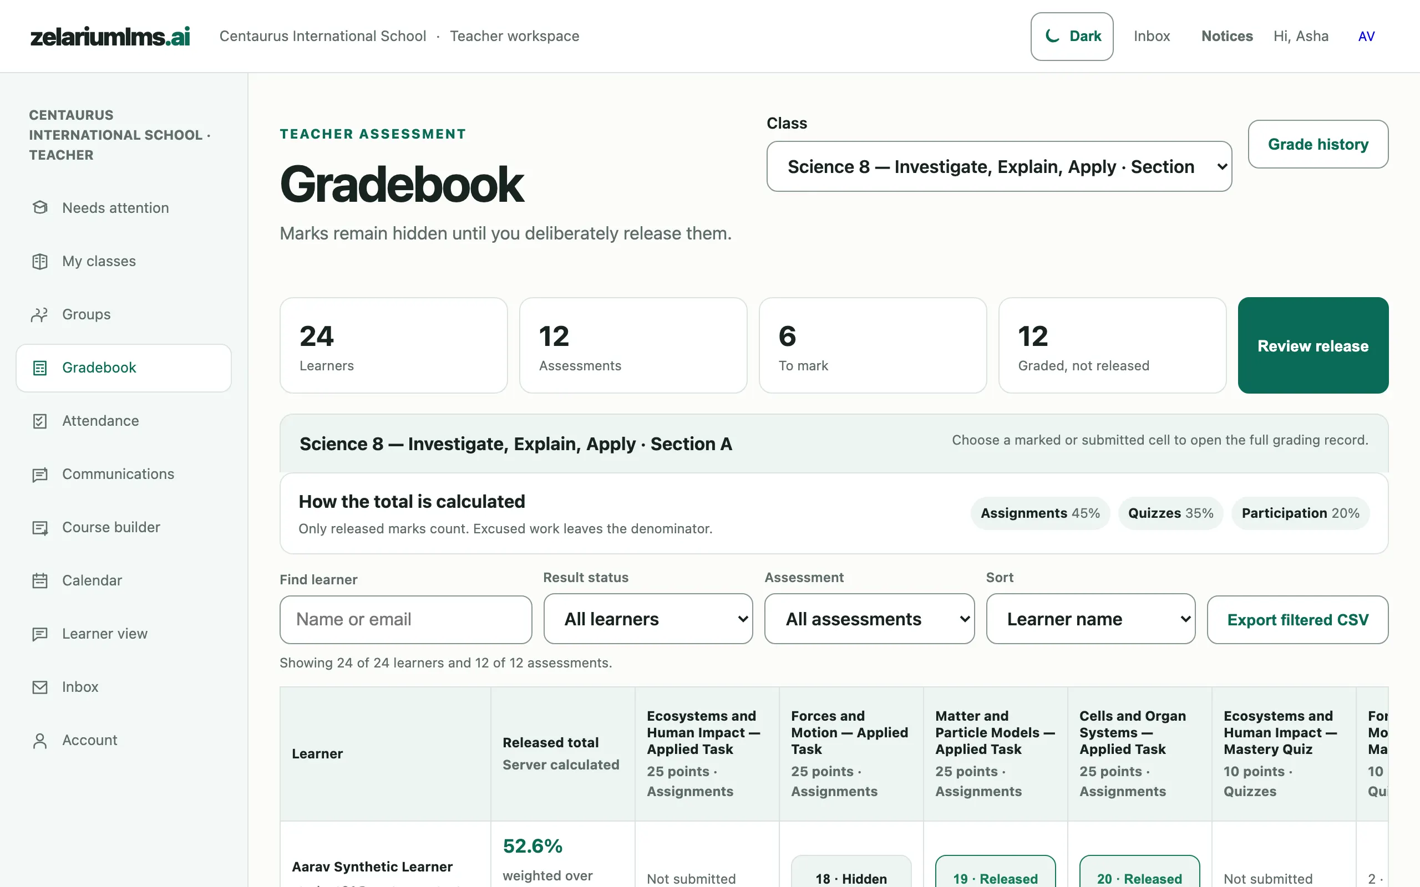Click the Find learner name or email field
Image resolution: width=1420 pixels, height=887 pixels.
pyautogui.click(x=405, y=619)
